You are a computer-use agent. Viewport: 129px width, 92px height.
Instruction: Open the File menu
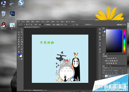click(x=23, y=22)
